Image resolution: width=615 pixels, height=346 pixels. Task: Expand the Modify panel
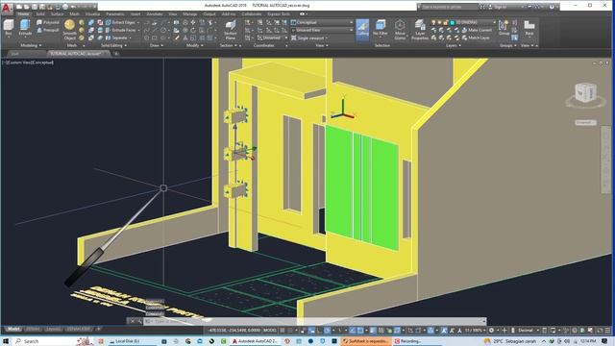tap(194, 45)
